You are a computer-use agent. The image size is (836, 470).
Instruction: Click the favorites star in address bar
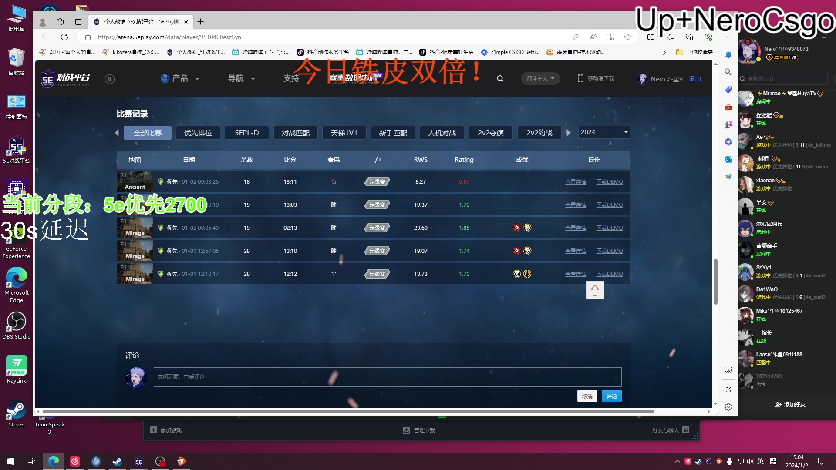click(628, 37)
